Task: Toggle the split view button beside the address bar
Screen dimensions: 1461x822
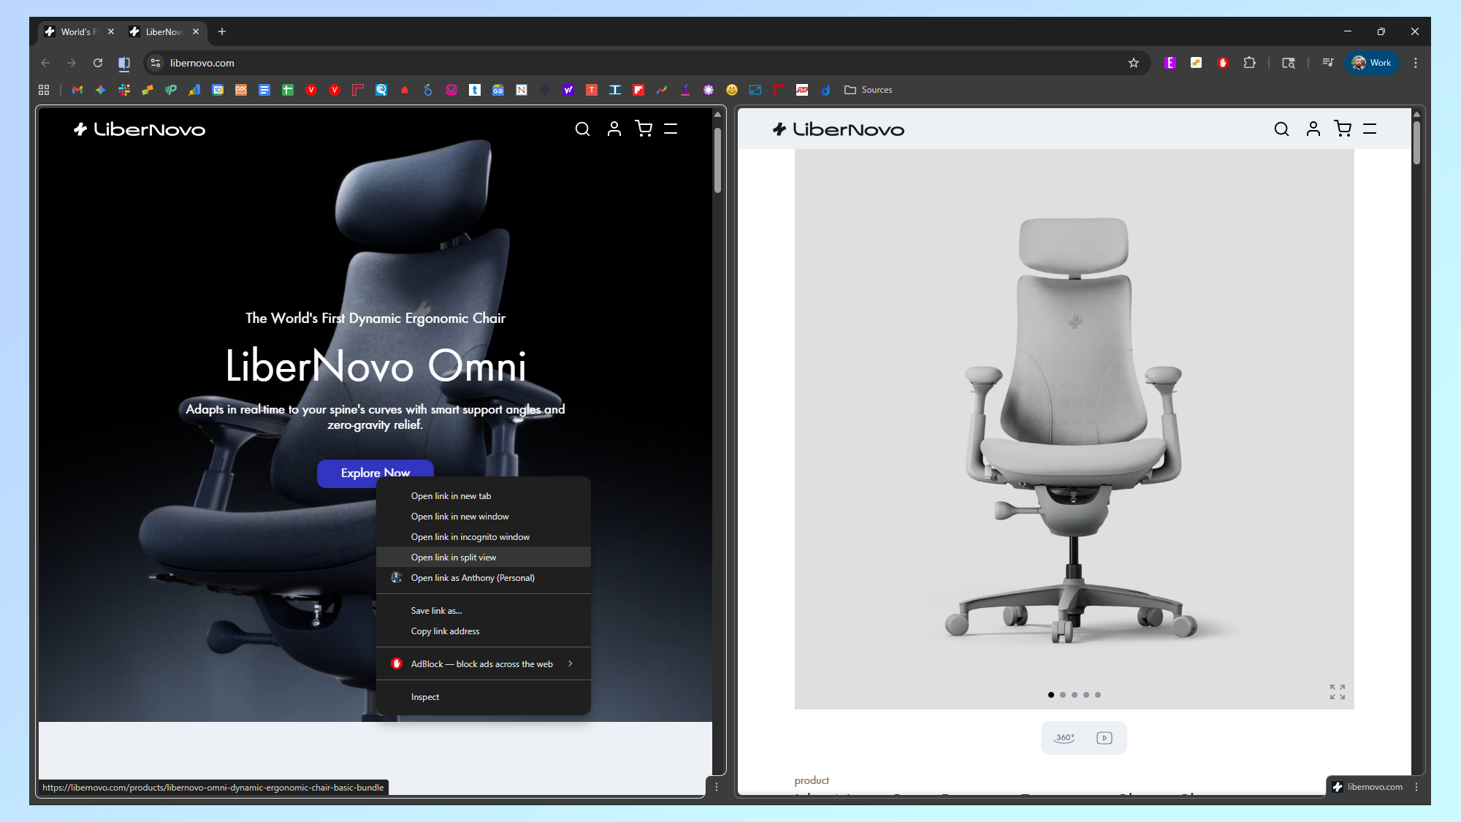Action: (124, 63)
